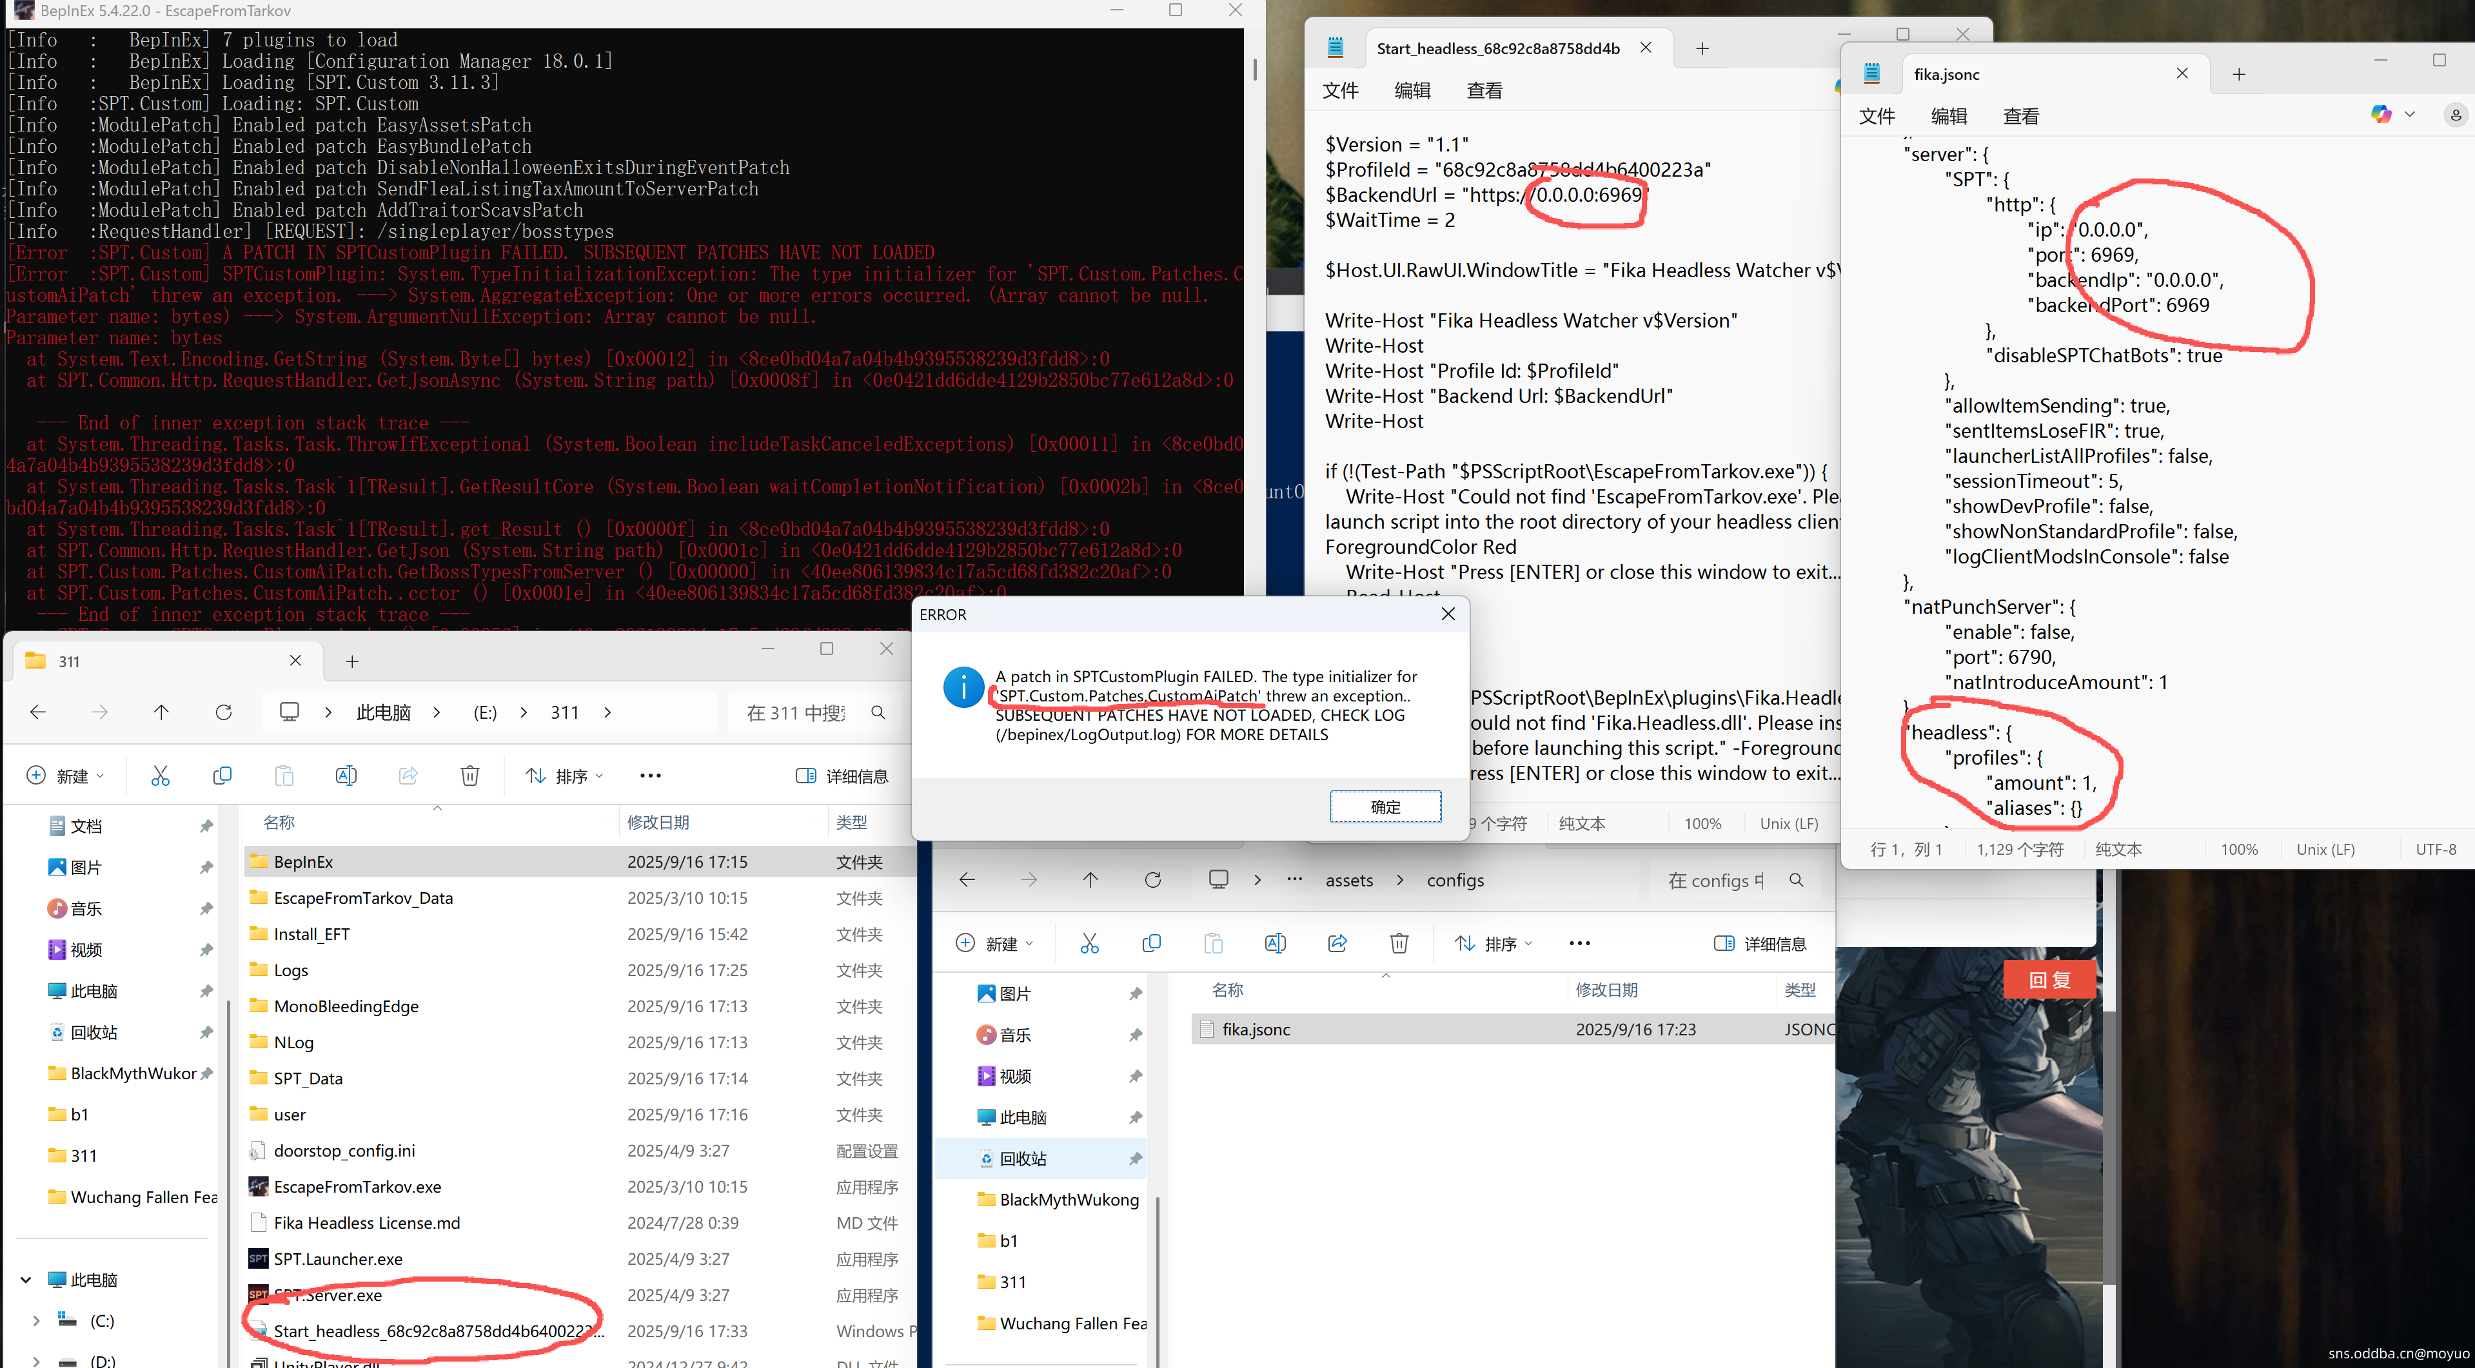Open 文档 in 311 Explorer sidebar
The image size is (2475, 1368).
coord(86,826)
